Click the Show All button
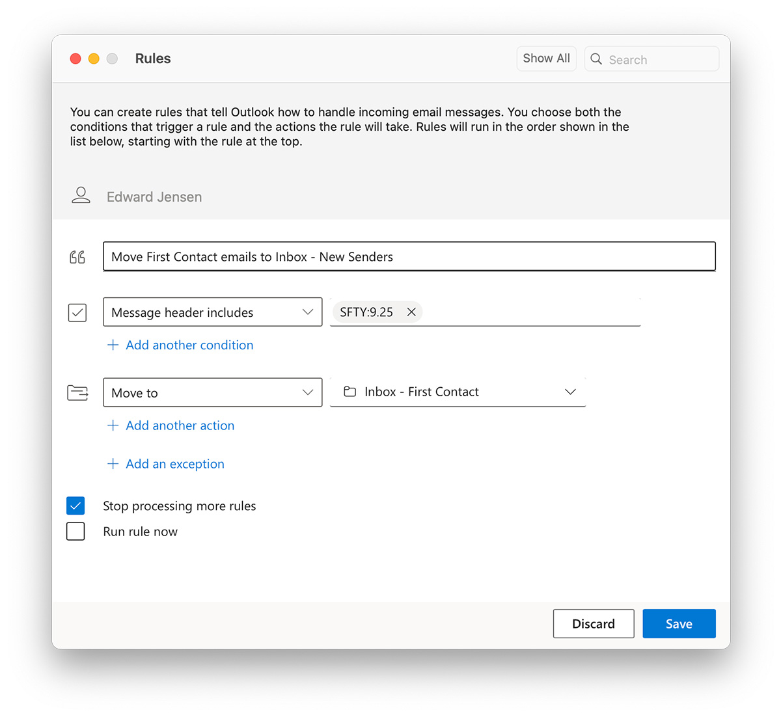Image resolution: width=781 pixels, height=717 pixels. pyautogui.click(x=546, y=58)
